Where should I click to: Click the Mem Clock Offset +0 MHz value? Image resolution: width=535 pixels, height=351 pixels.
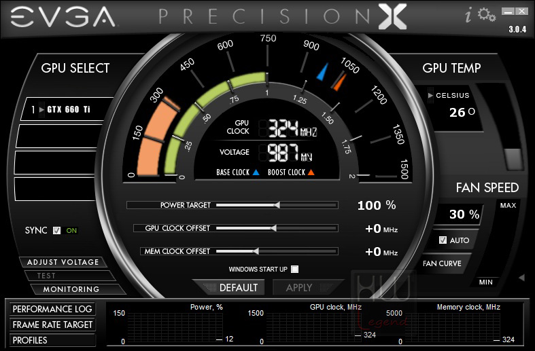tap(381, 252)
